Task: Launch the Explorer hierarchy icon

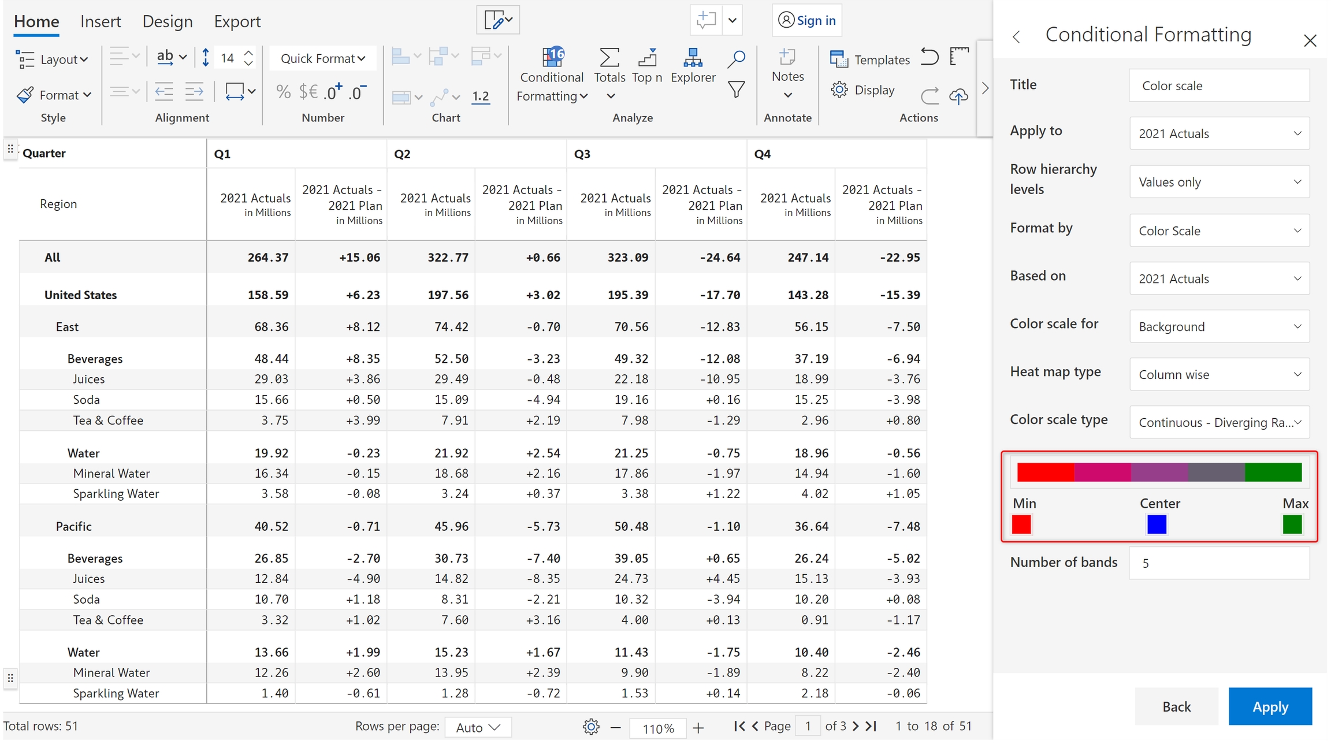Action: (x=692, y=58)
